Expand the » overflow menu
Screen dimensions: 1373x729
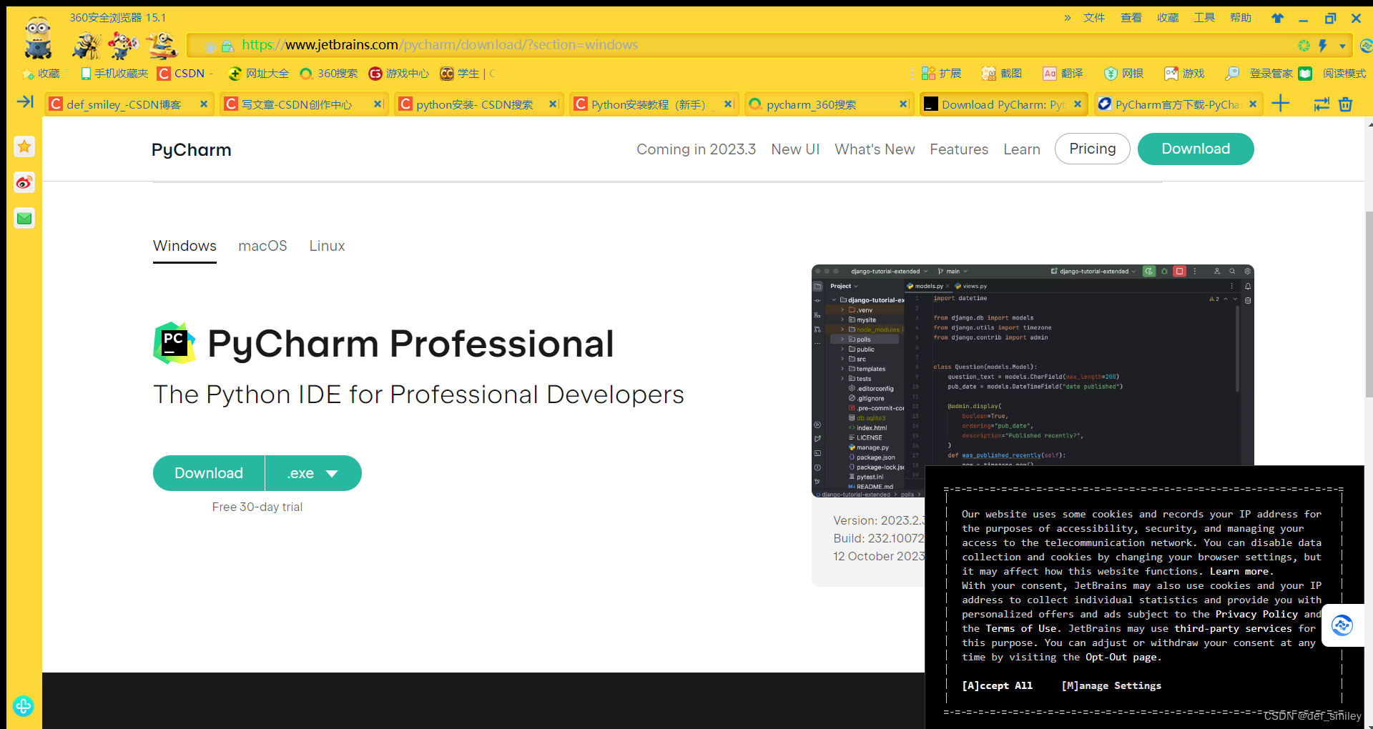(1068, 18)
